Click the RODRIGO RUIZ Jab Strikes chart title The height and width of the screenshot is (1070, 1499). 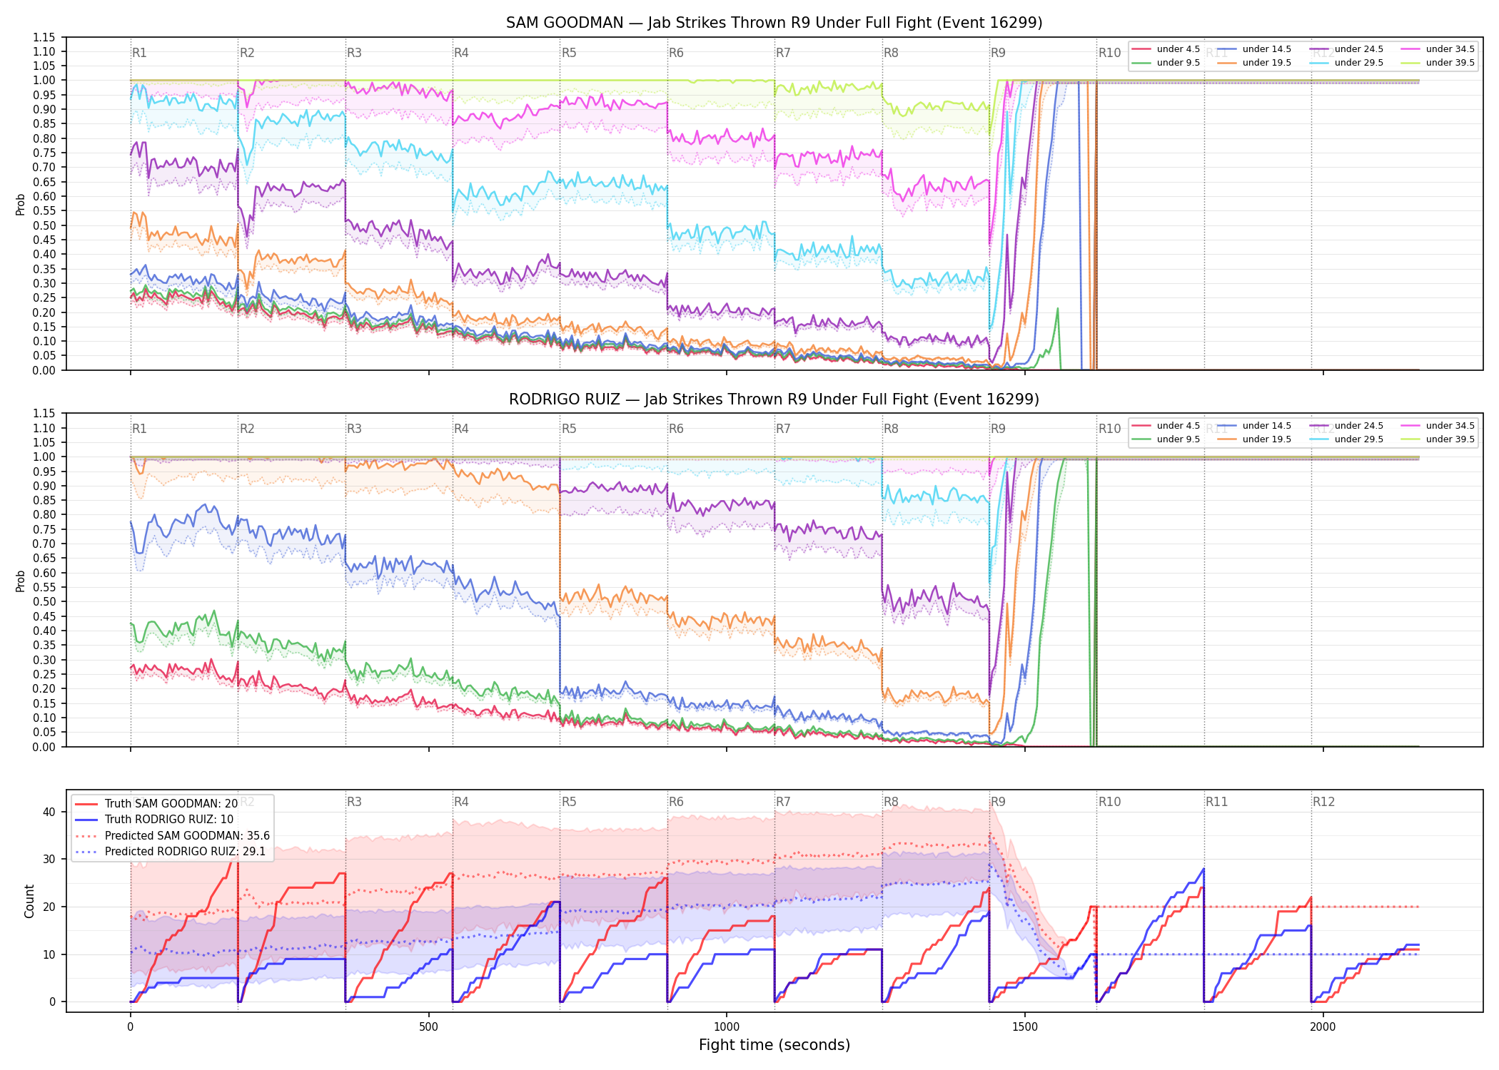[x=774, y=399]
